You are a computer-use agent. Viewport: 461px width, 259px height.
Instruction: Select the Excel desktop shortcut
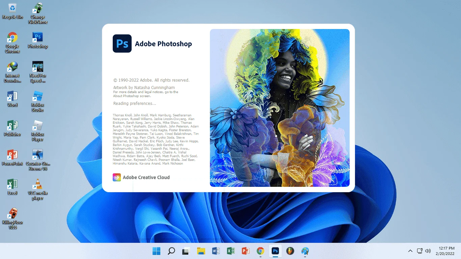[12, 187]
